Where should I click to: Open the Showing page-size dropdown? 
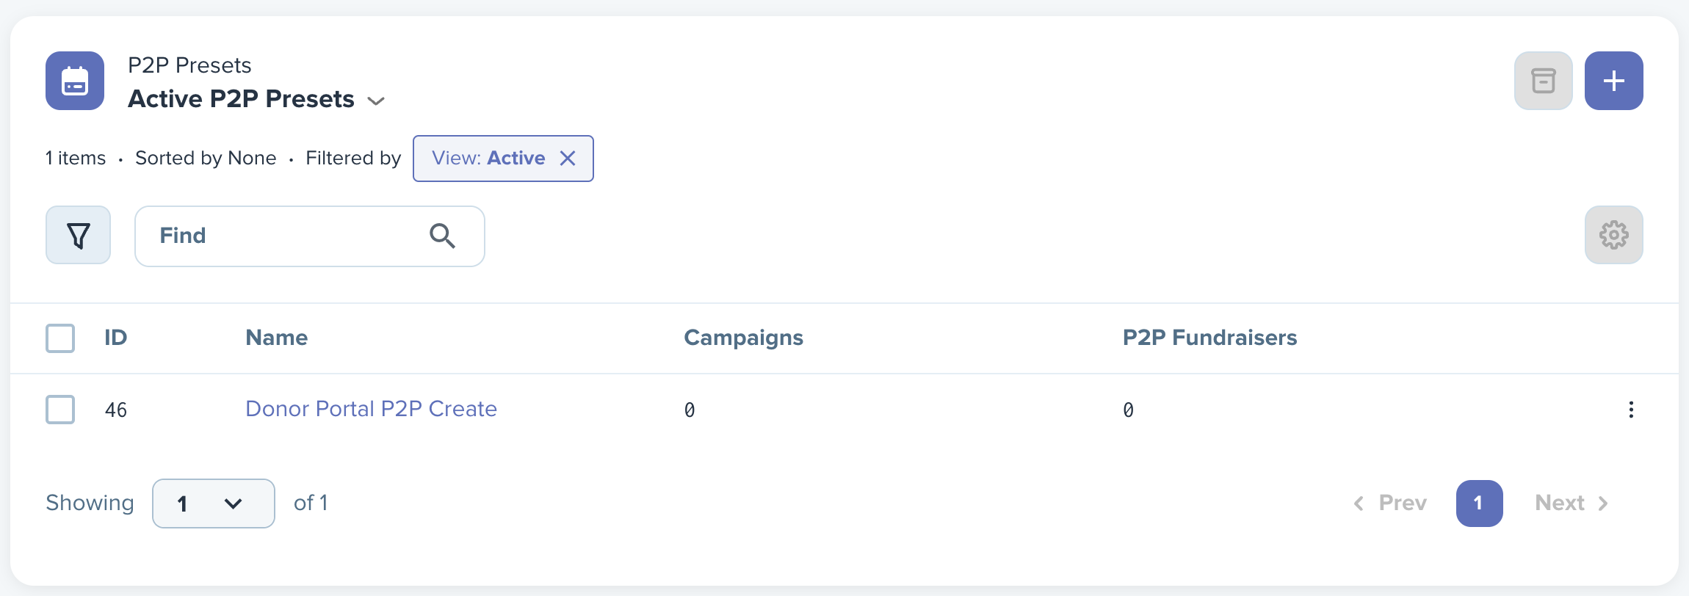click(214, 504)
